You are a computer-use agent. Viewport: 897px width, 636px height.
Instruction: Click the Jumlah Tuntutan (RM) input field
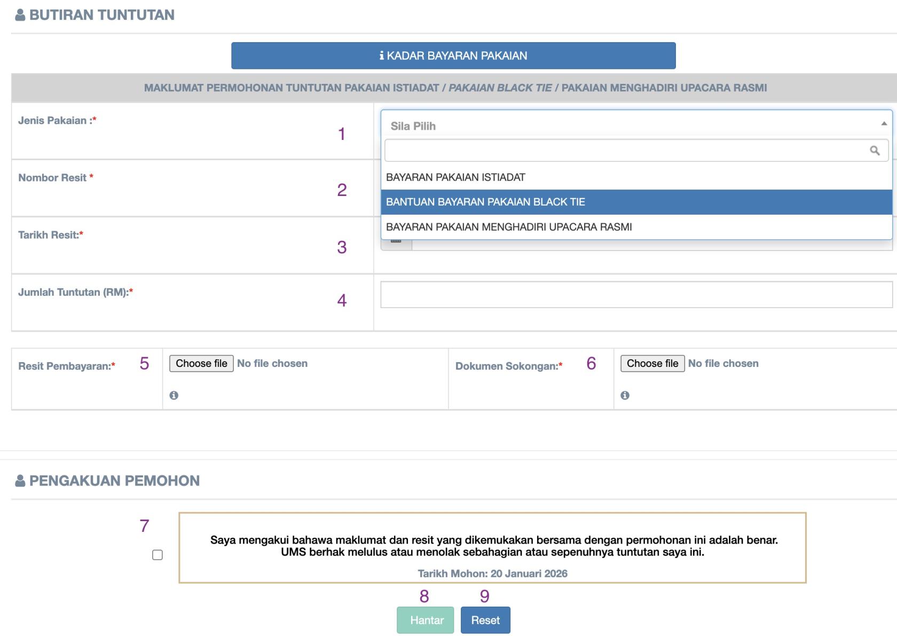(x=636, y=295)
